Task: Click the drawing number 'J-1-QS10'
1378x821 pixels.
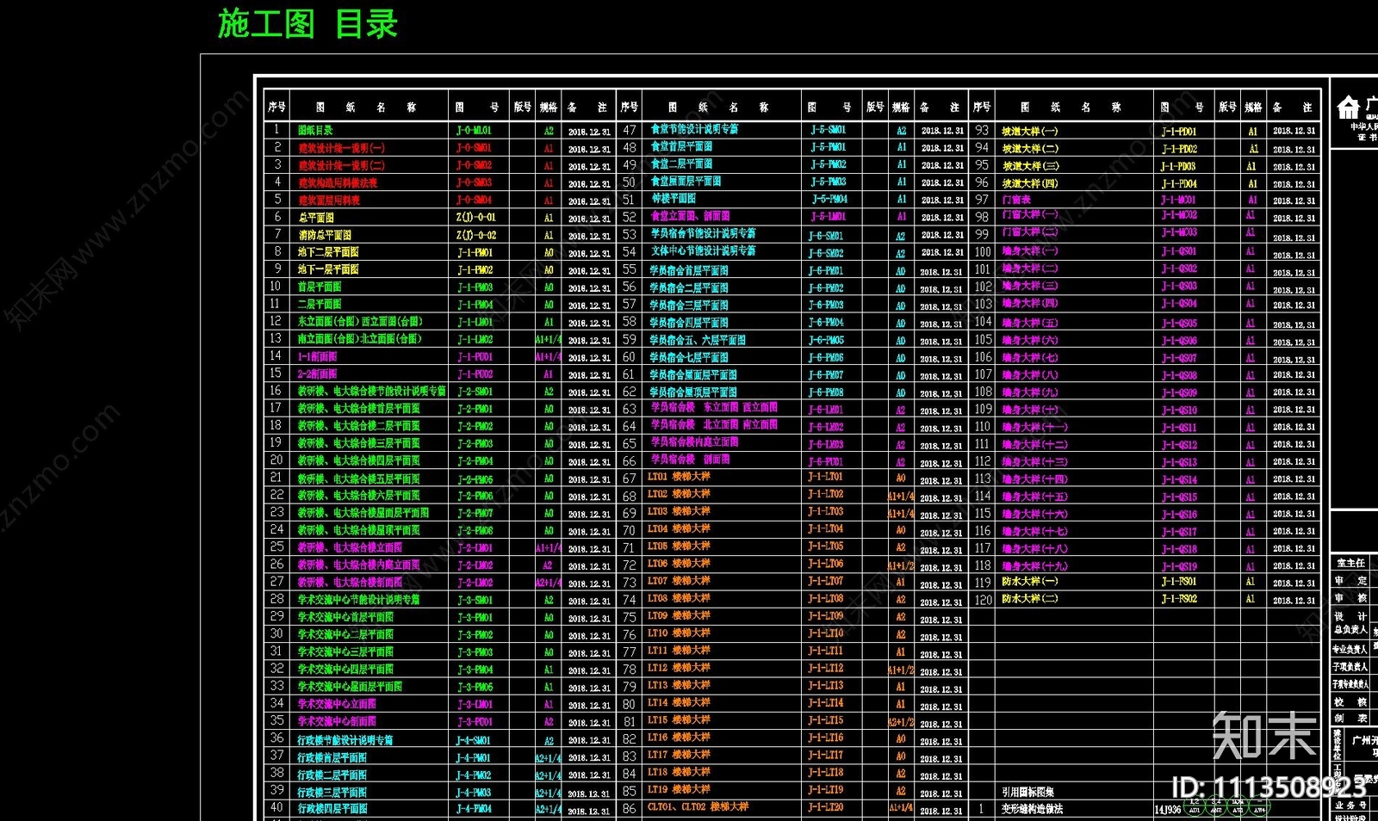Action: pos(1178,410)
